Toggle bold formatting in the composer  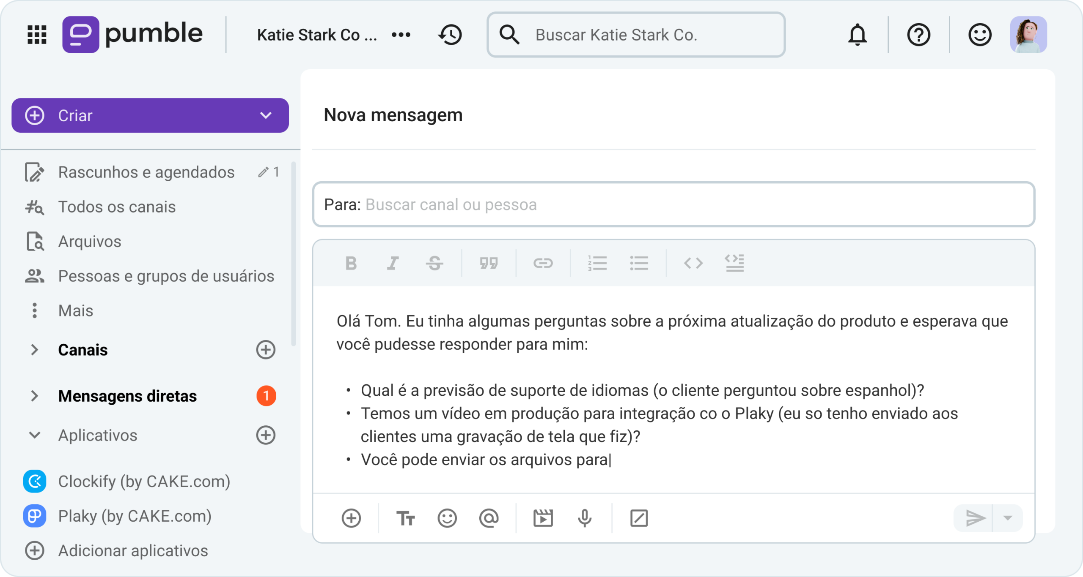click(351, 263)
